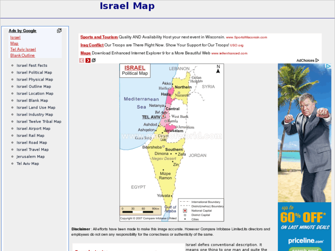Open the Blank Outline ad link
The width and height of the screenshot is (335, 251).
(x=23, y=55)
